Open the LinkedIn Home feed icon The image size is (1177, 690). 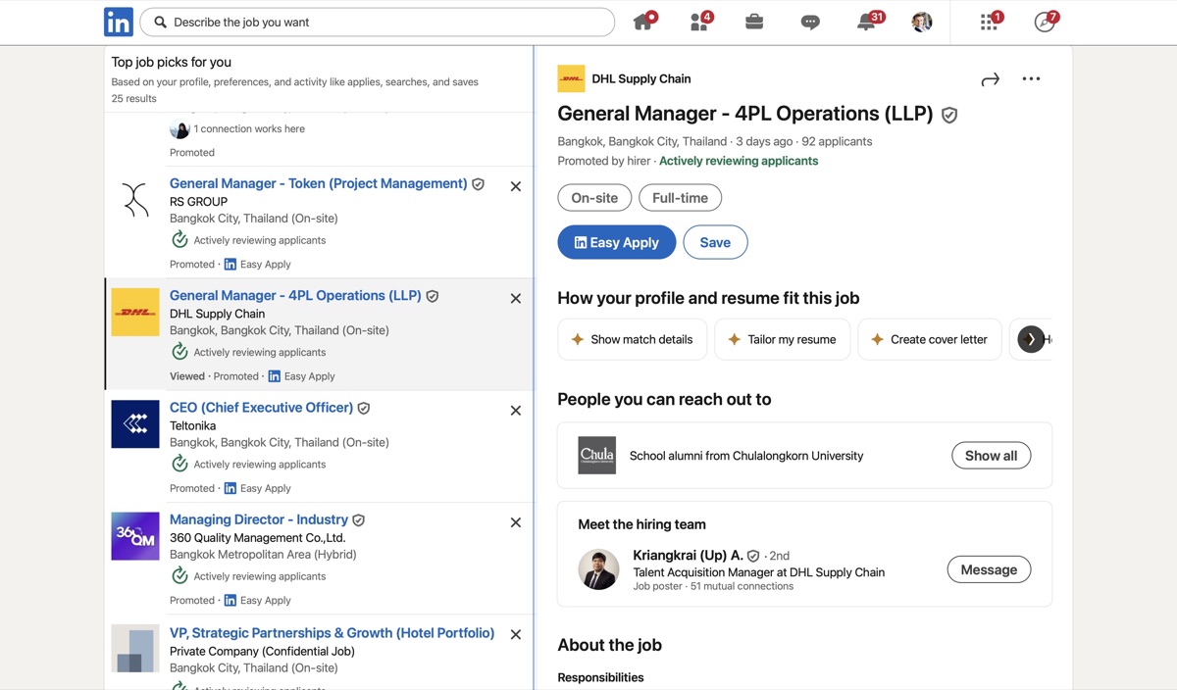point(644,22)
